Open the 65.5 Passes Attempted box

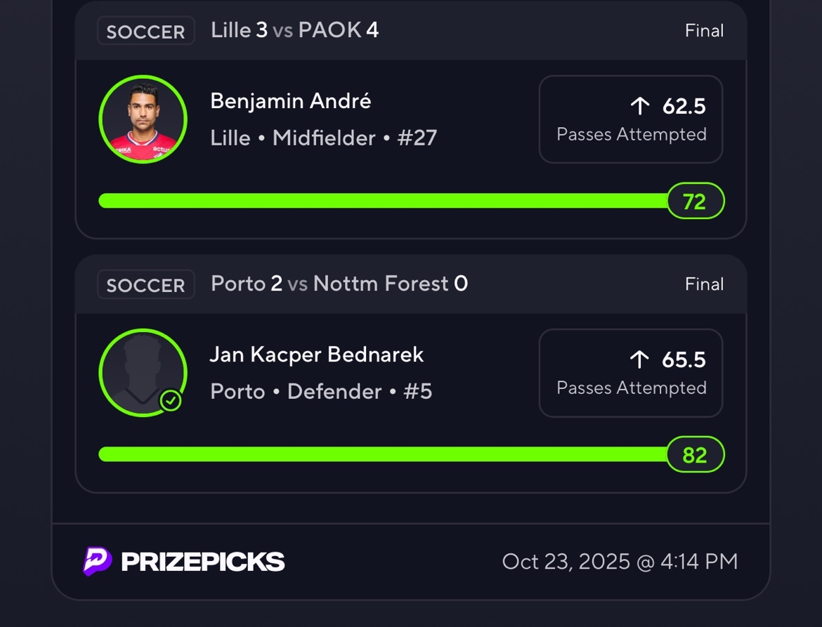point(630,373)
